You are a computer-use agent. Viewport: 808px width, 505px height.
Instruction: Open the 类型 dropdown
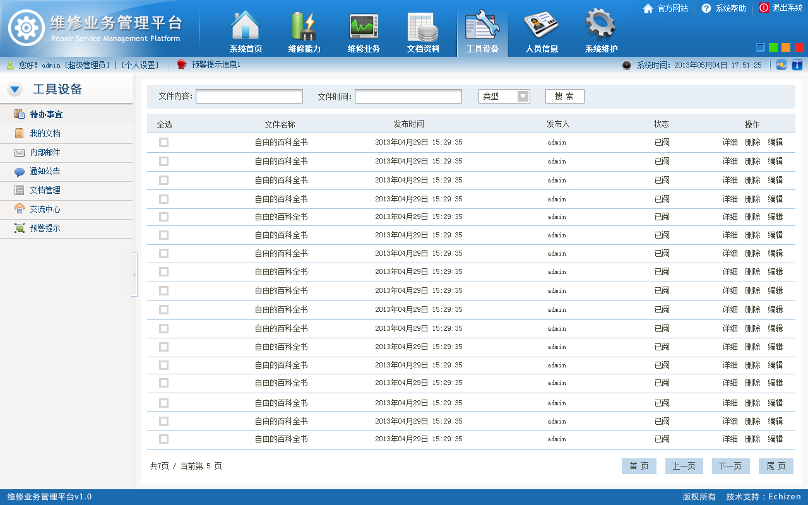pos(504,96)
